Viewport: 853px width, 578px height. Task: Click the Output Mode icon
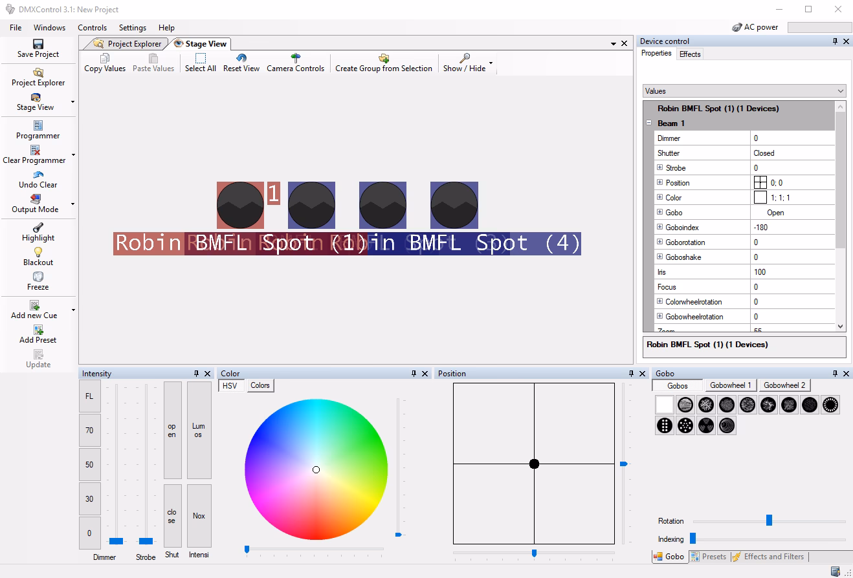click(36, 199)
